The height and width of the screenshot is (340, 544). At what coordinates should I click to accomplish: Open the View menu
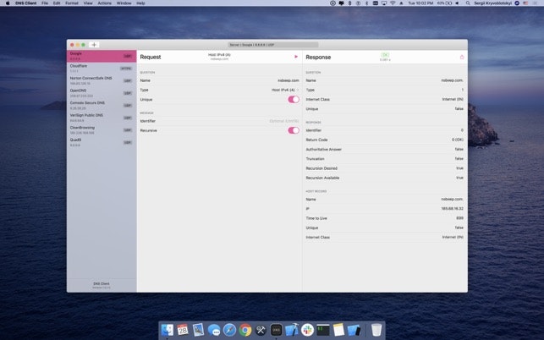coord(88,3)
